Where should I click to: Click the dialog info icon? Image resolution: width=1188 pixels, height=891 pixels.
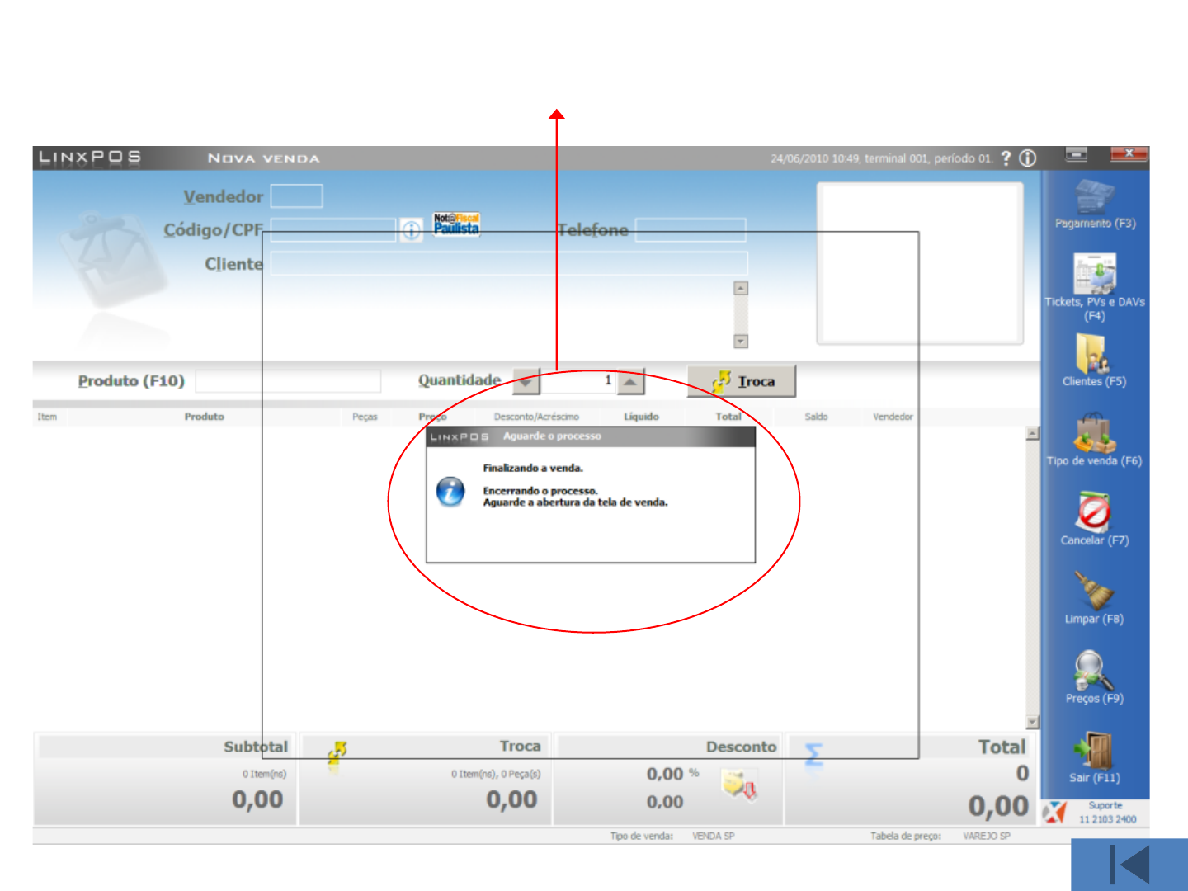click(450, 491)
